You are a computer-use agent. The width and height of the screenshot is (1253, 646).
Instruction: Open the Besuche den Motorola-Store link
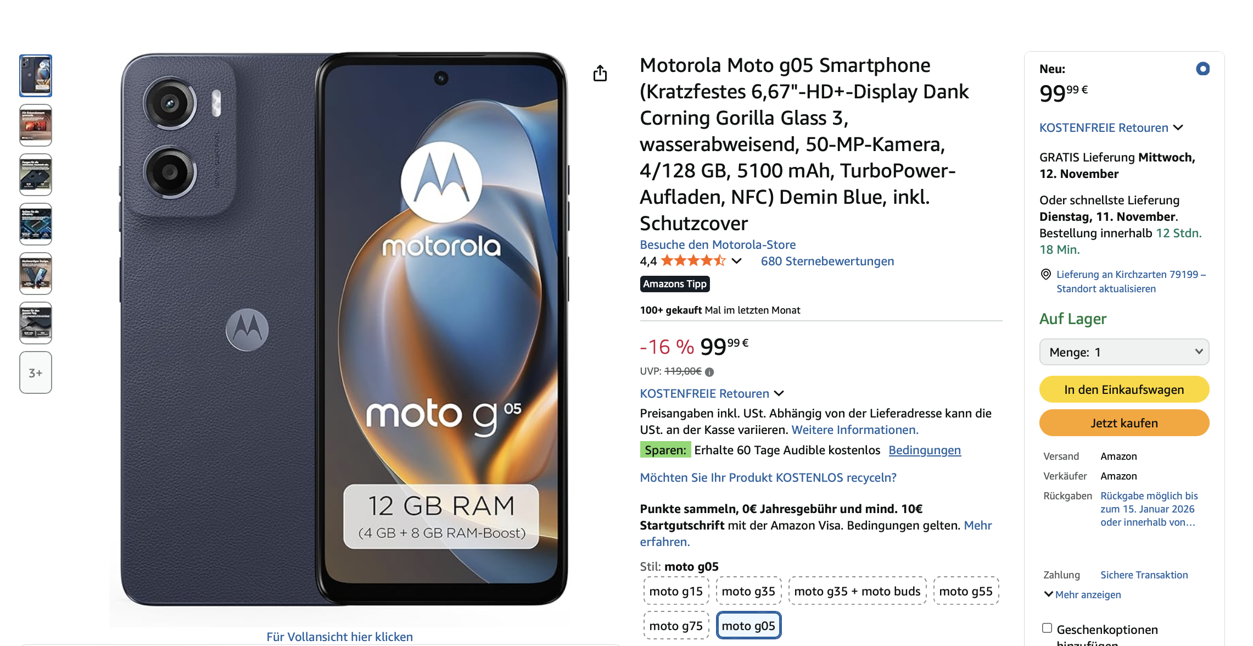click(718, 244)
